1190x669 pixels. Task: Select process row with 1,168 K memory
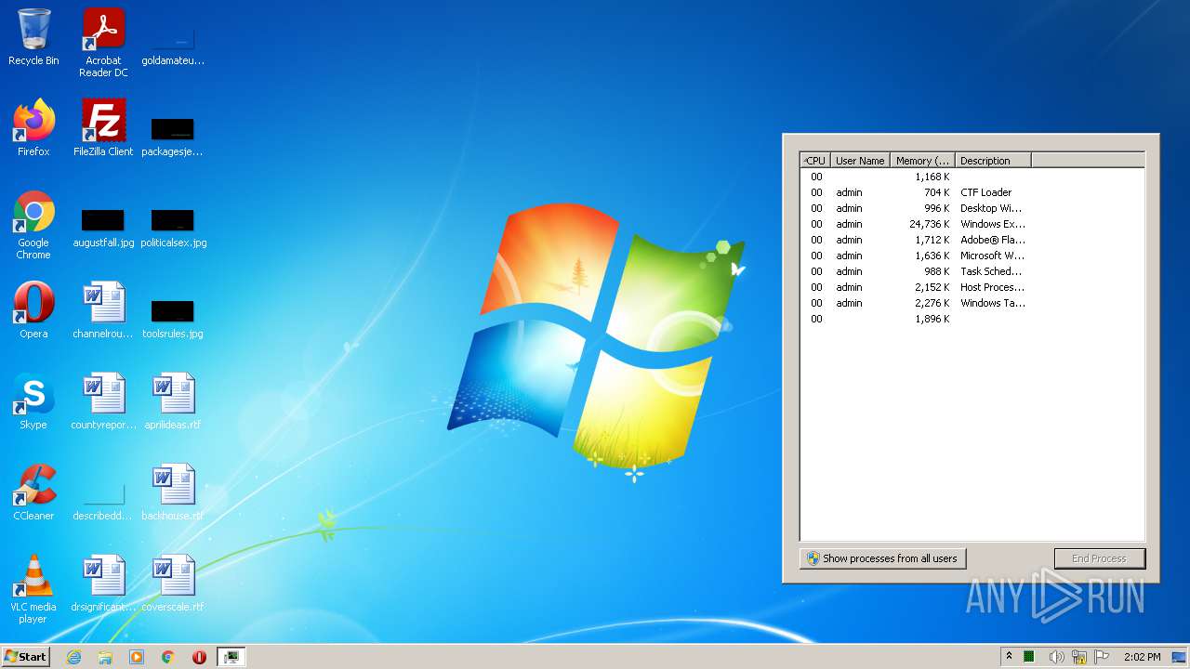coord(972,177)
